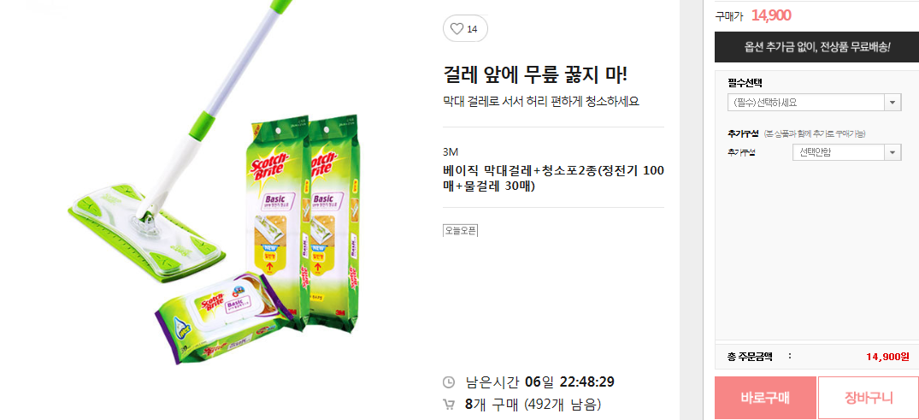
Task: Click the 총 주문금액 total amount 14,900원
Action: click(887, 356)
